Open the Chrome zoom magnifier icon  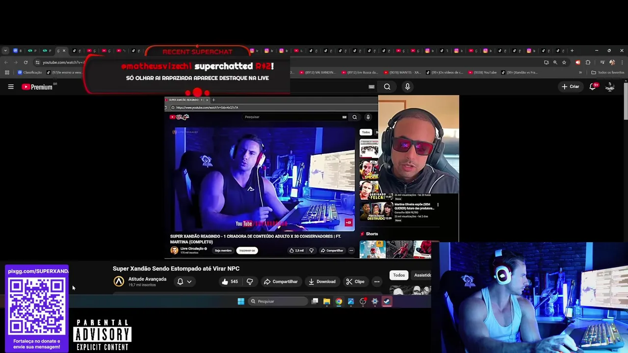click(555, 62)
